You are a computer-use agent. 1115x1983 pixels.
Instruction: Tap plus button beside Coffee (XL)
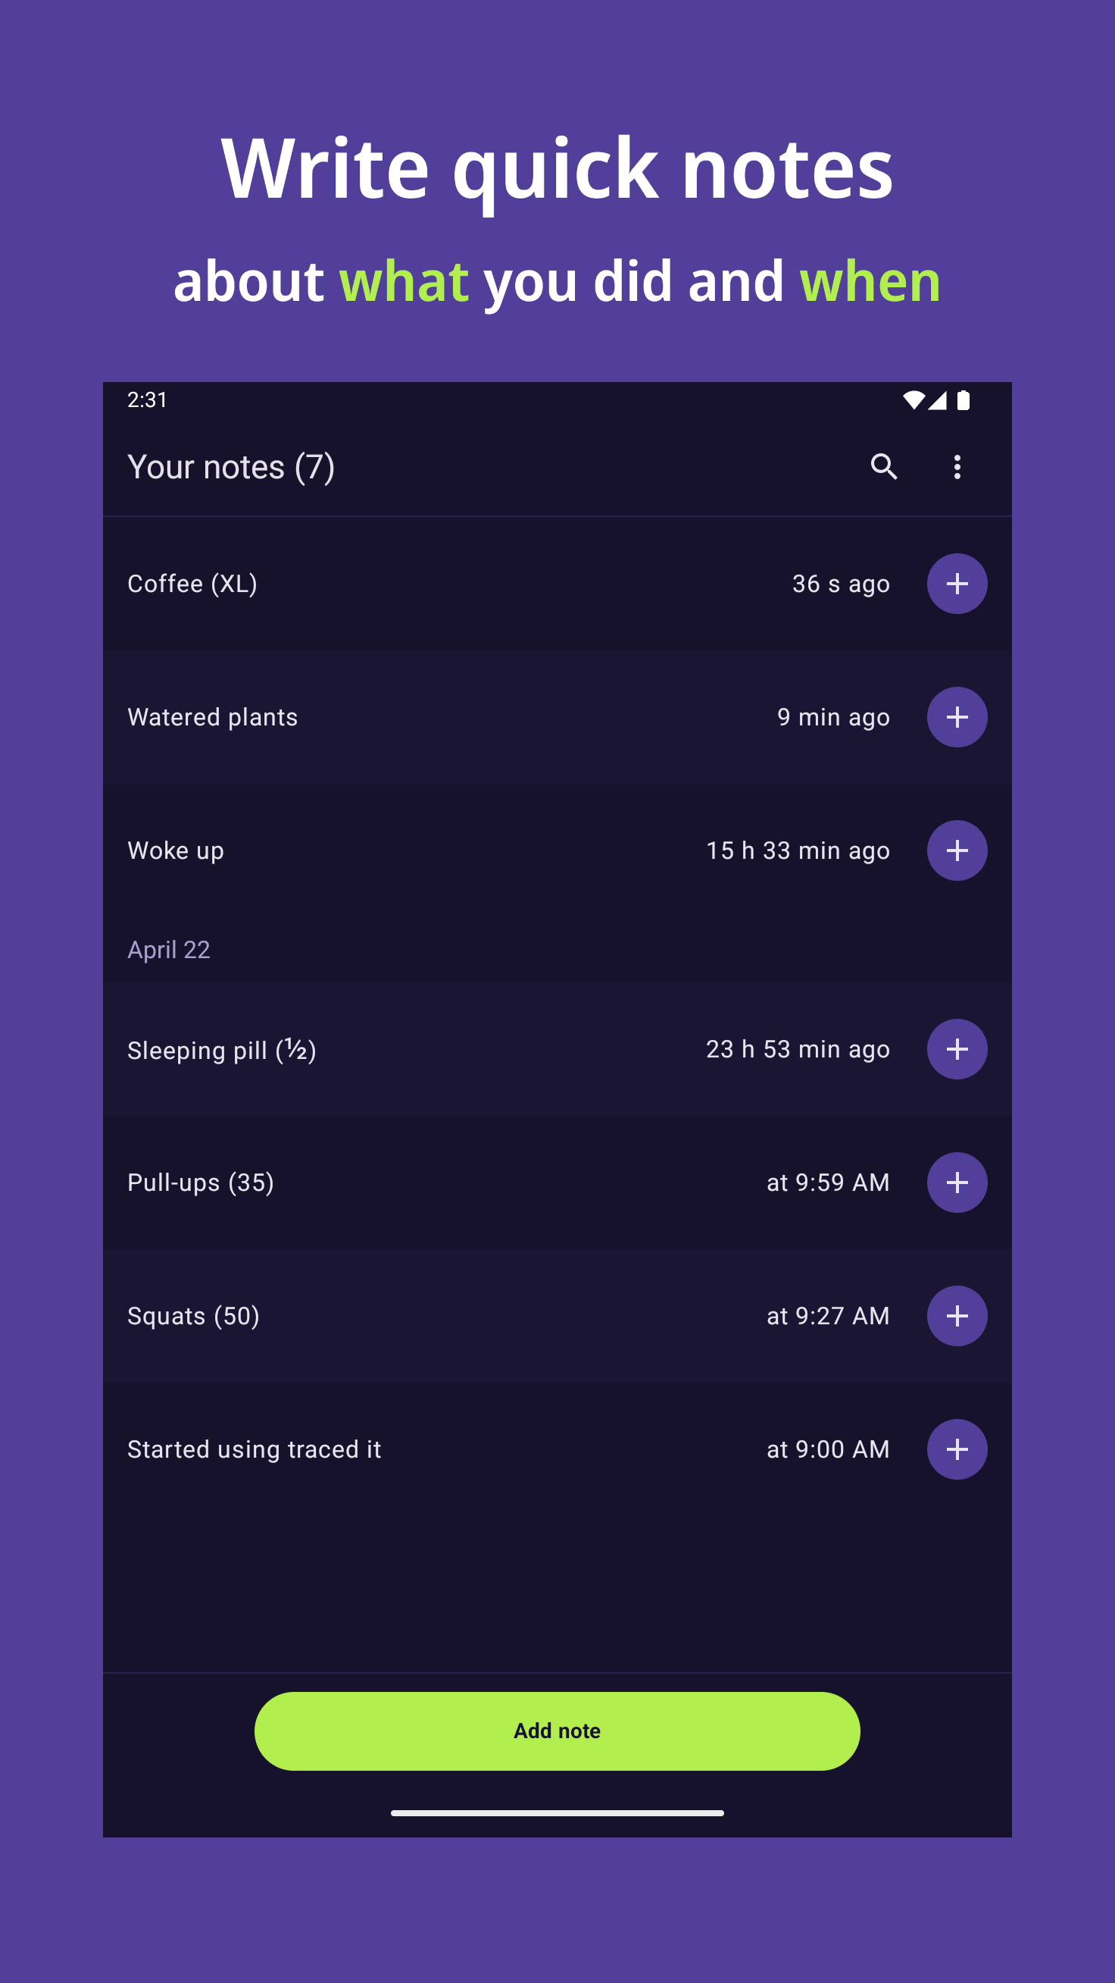point(957,584)
